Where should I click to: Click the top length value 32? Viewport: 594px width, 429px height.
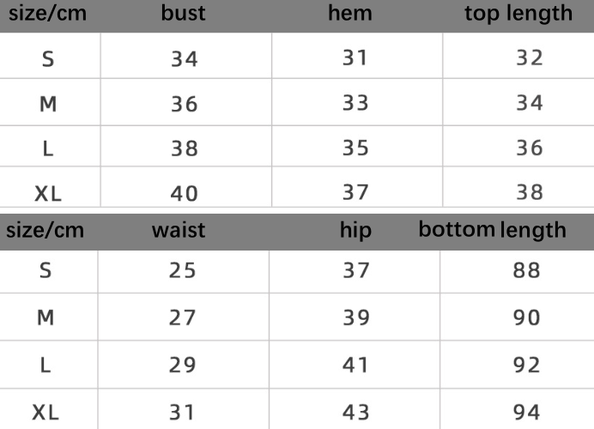click(x=530, y=58)
